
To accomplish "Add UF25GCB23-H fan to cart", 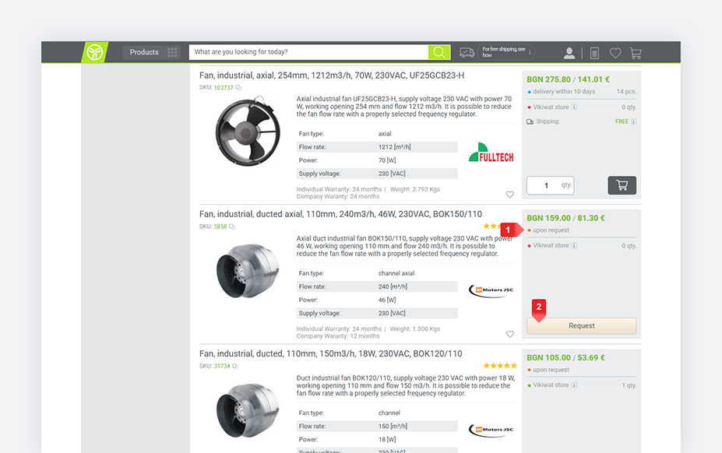I will pos(622,185).
